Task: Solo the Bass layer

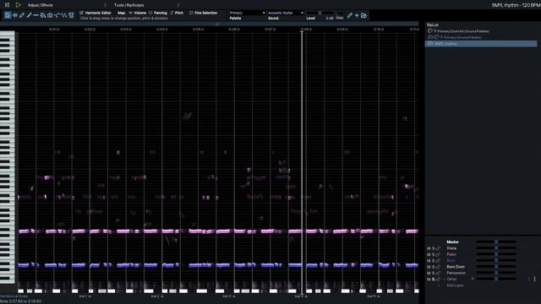Action: tap(434, 261)
